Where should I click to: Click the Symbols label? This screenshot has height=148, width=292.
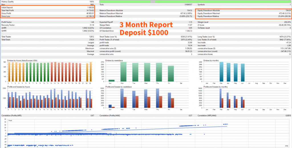tap(201, 5)
